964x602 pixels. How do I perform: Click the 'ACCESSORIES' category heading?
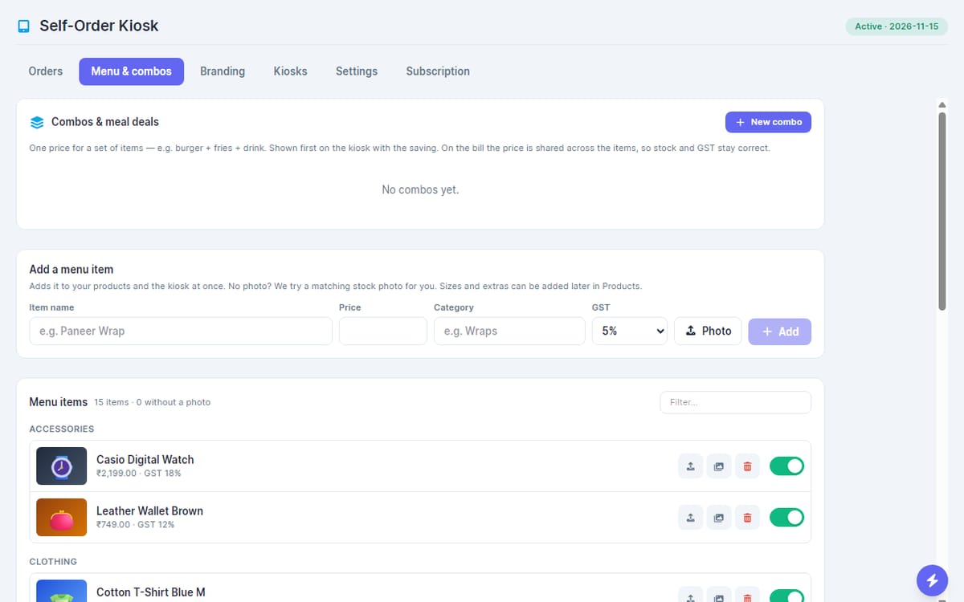[x=62, y=429]
